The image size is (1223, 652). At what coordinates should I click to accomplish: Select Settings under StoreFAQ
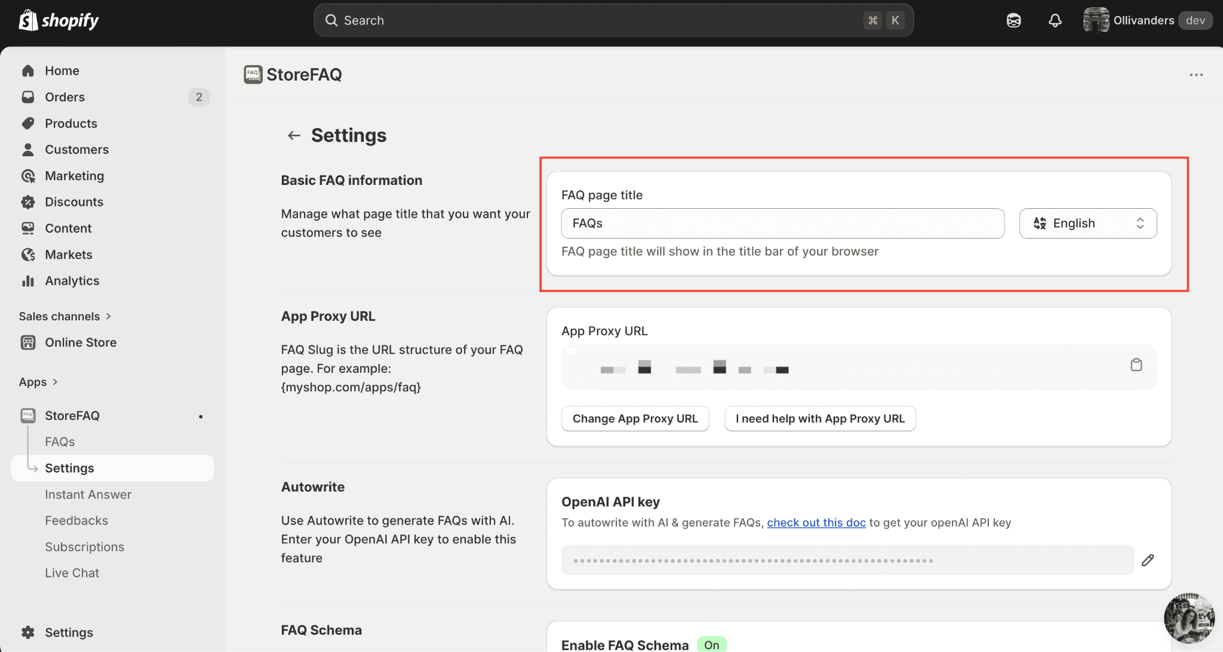tap(112, 468)
